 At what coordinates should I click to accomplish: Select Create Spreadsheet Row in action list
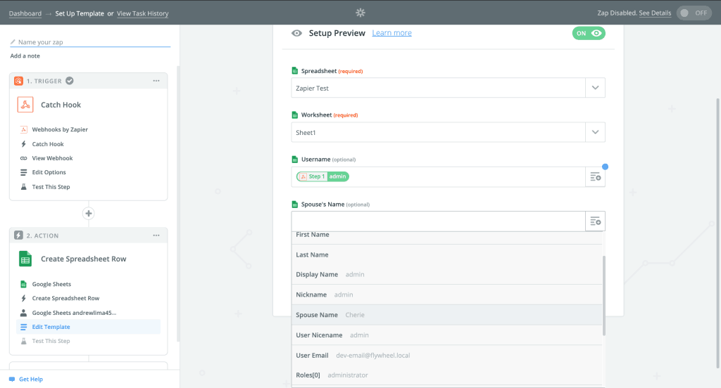(65, 299)
